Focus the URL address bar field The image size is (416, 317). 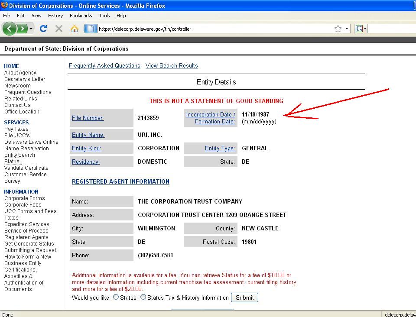pyautogui.click(x=215, y=29)
